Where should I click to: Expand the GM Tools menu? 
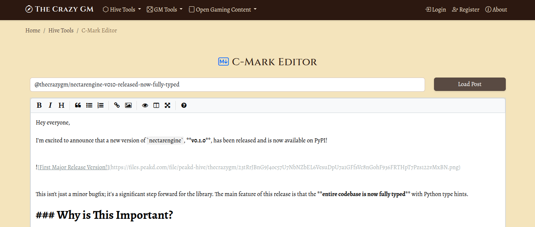point(165,10)
